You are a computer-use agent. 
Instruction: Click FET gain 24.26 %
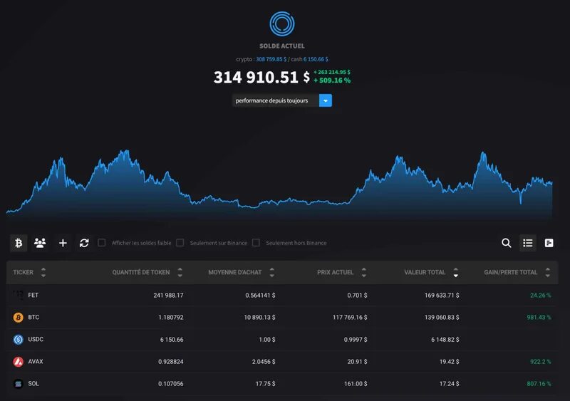pyautogui.click(x=541, y=295)
